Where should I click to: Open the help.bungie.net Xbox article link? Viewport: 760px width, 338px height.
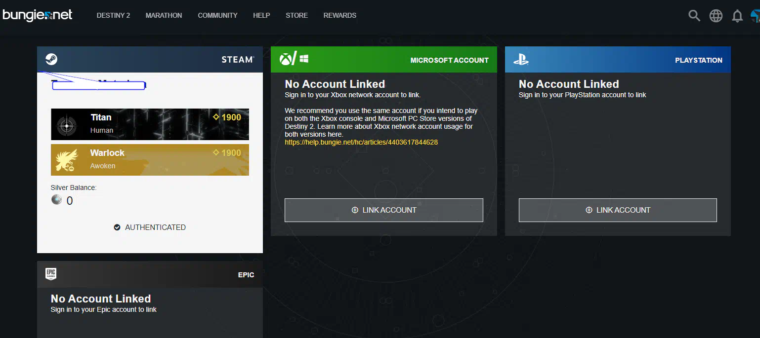[361, 142]
